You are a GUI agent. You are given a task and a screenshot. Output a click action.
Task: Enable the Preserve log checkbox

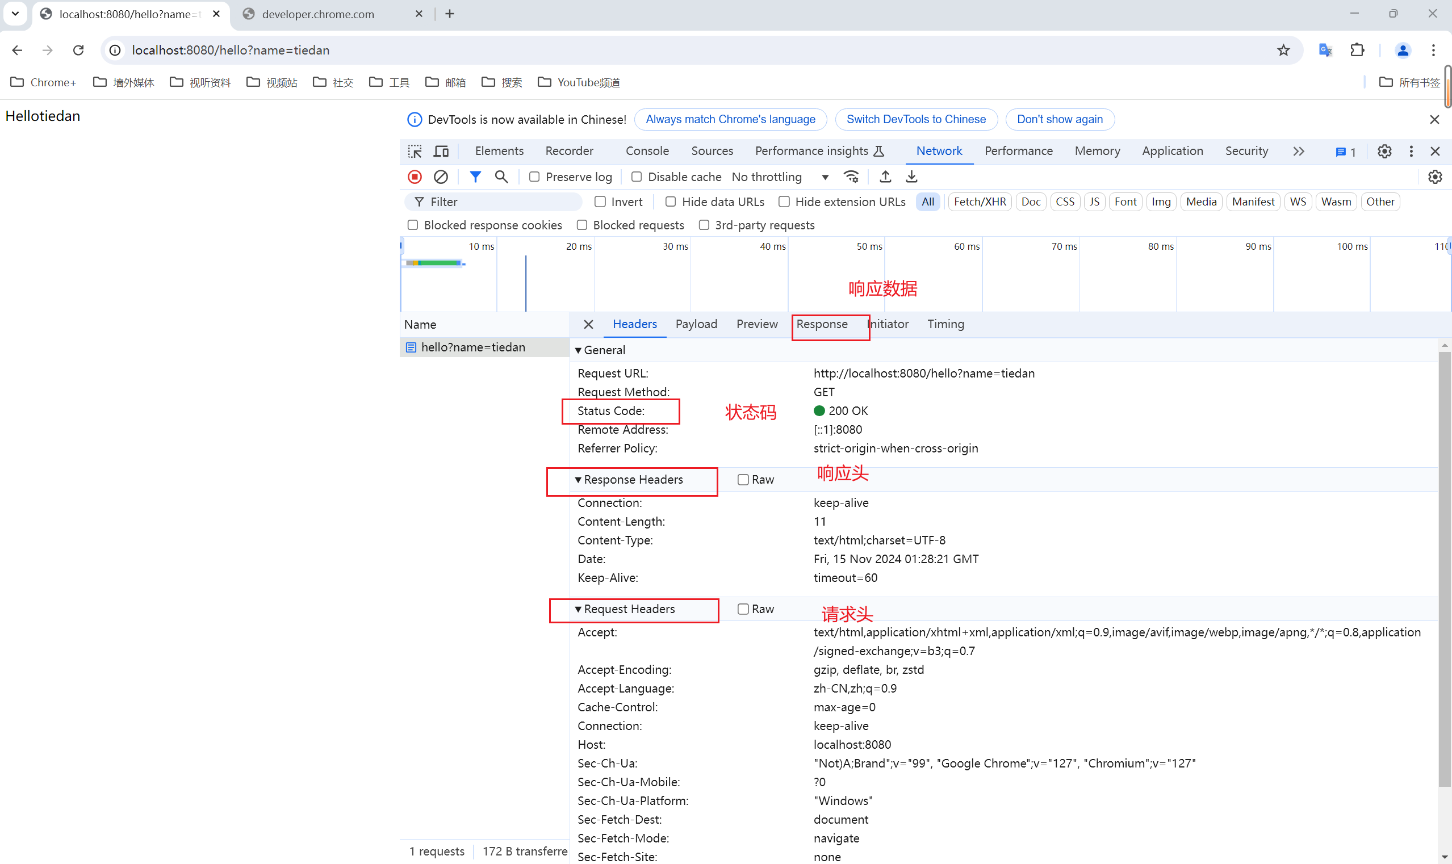pyautogui.click(x=534, y=177)
